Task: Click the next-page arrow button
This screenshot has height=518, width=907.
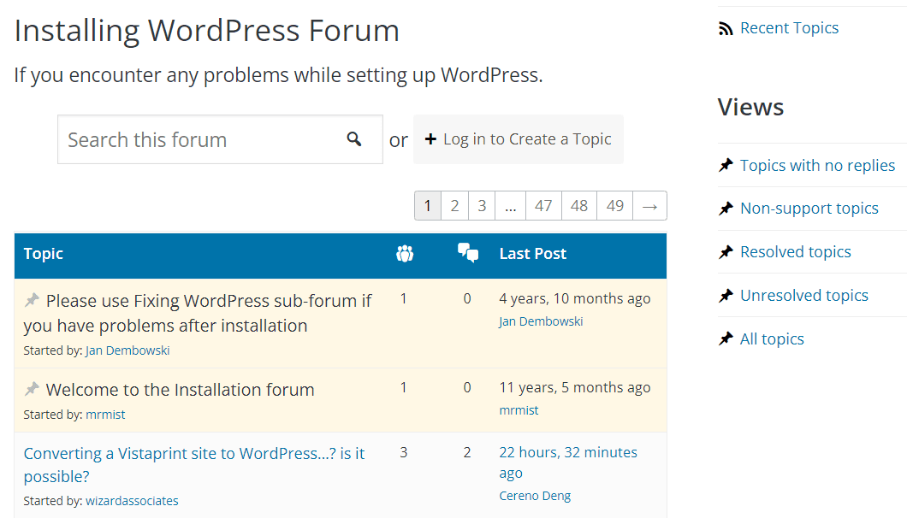Action: 649,205
